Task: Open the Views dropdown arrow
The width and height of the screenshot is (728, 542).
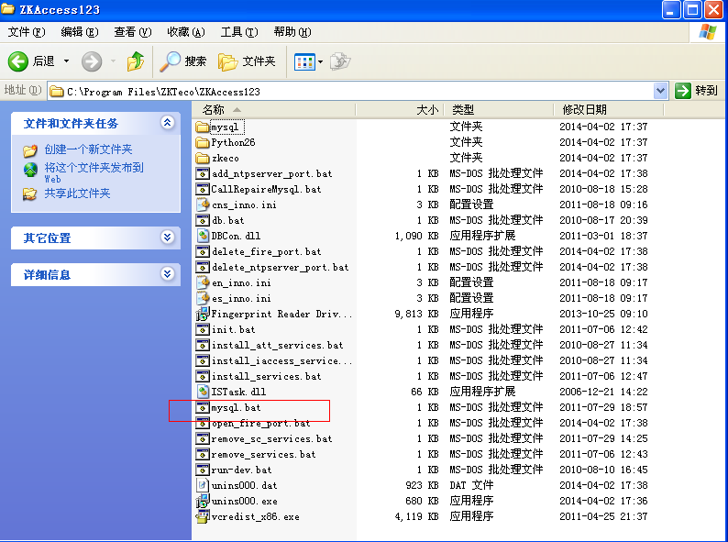Action: pos(320,61)
